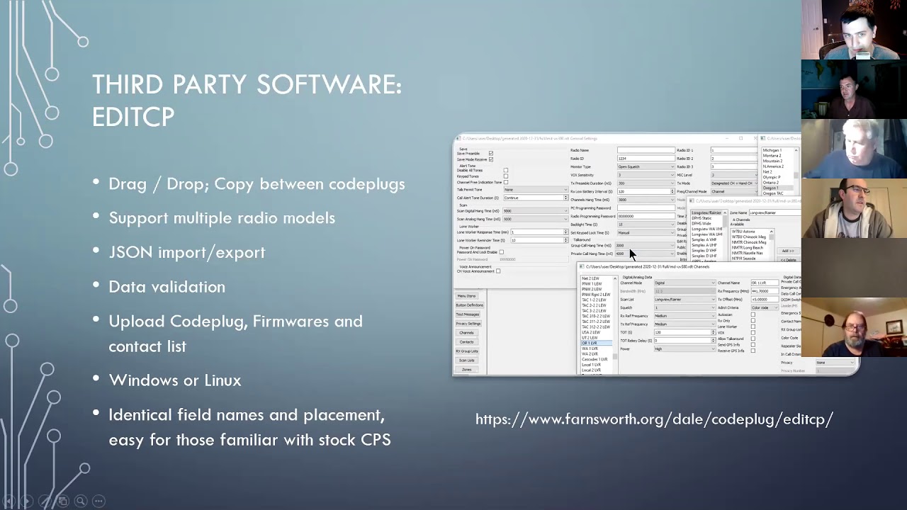Enable the Send GPS Info checkbox

point(753,345)
